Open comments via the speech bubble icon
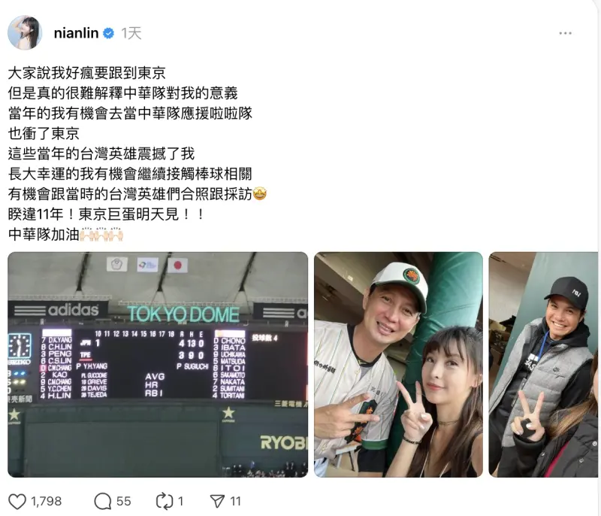The height and width of the screenshot is (516, 601). [x=103, y=502]
